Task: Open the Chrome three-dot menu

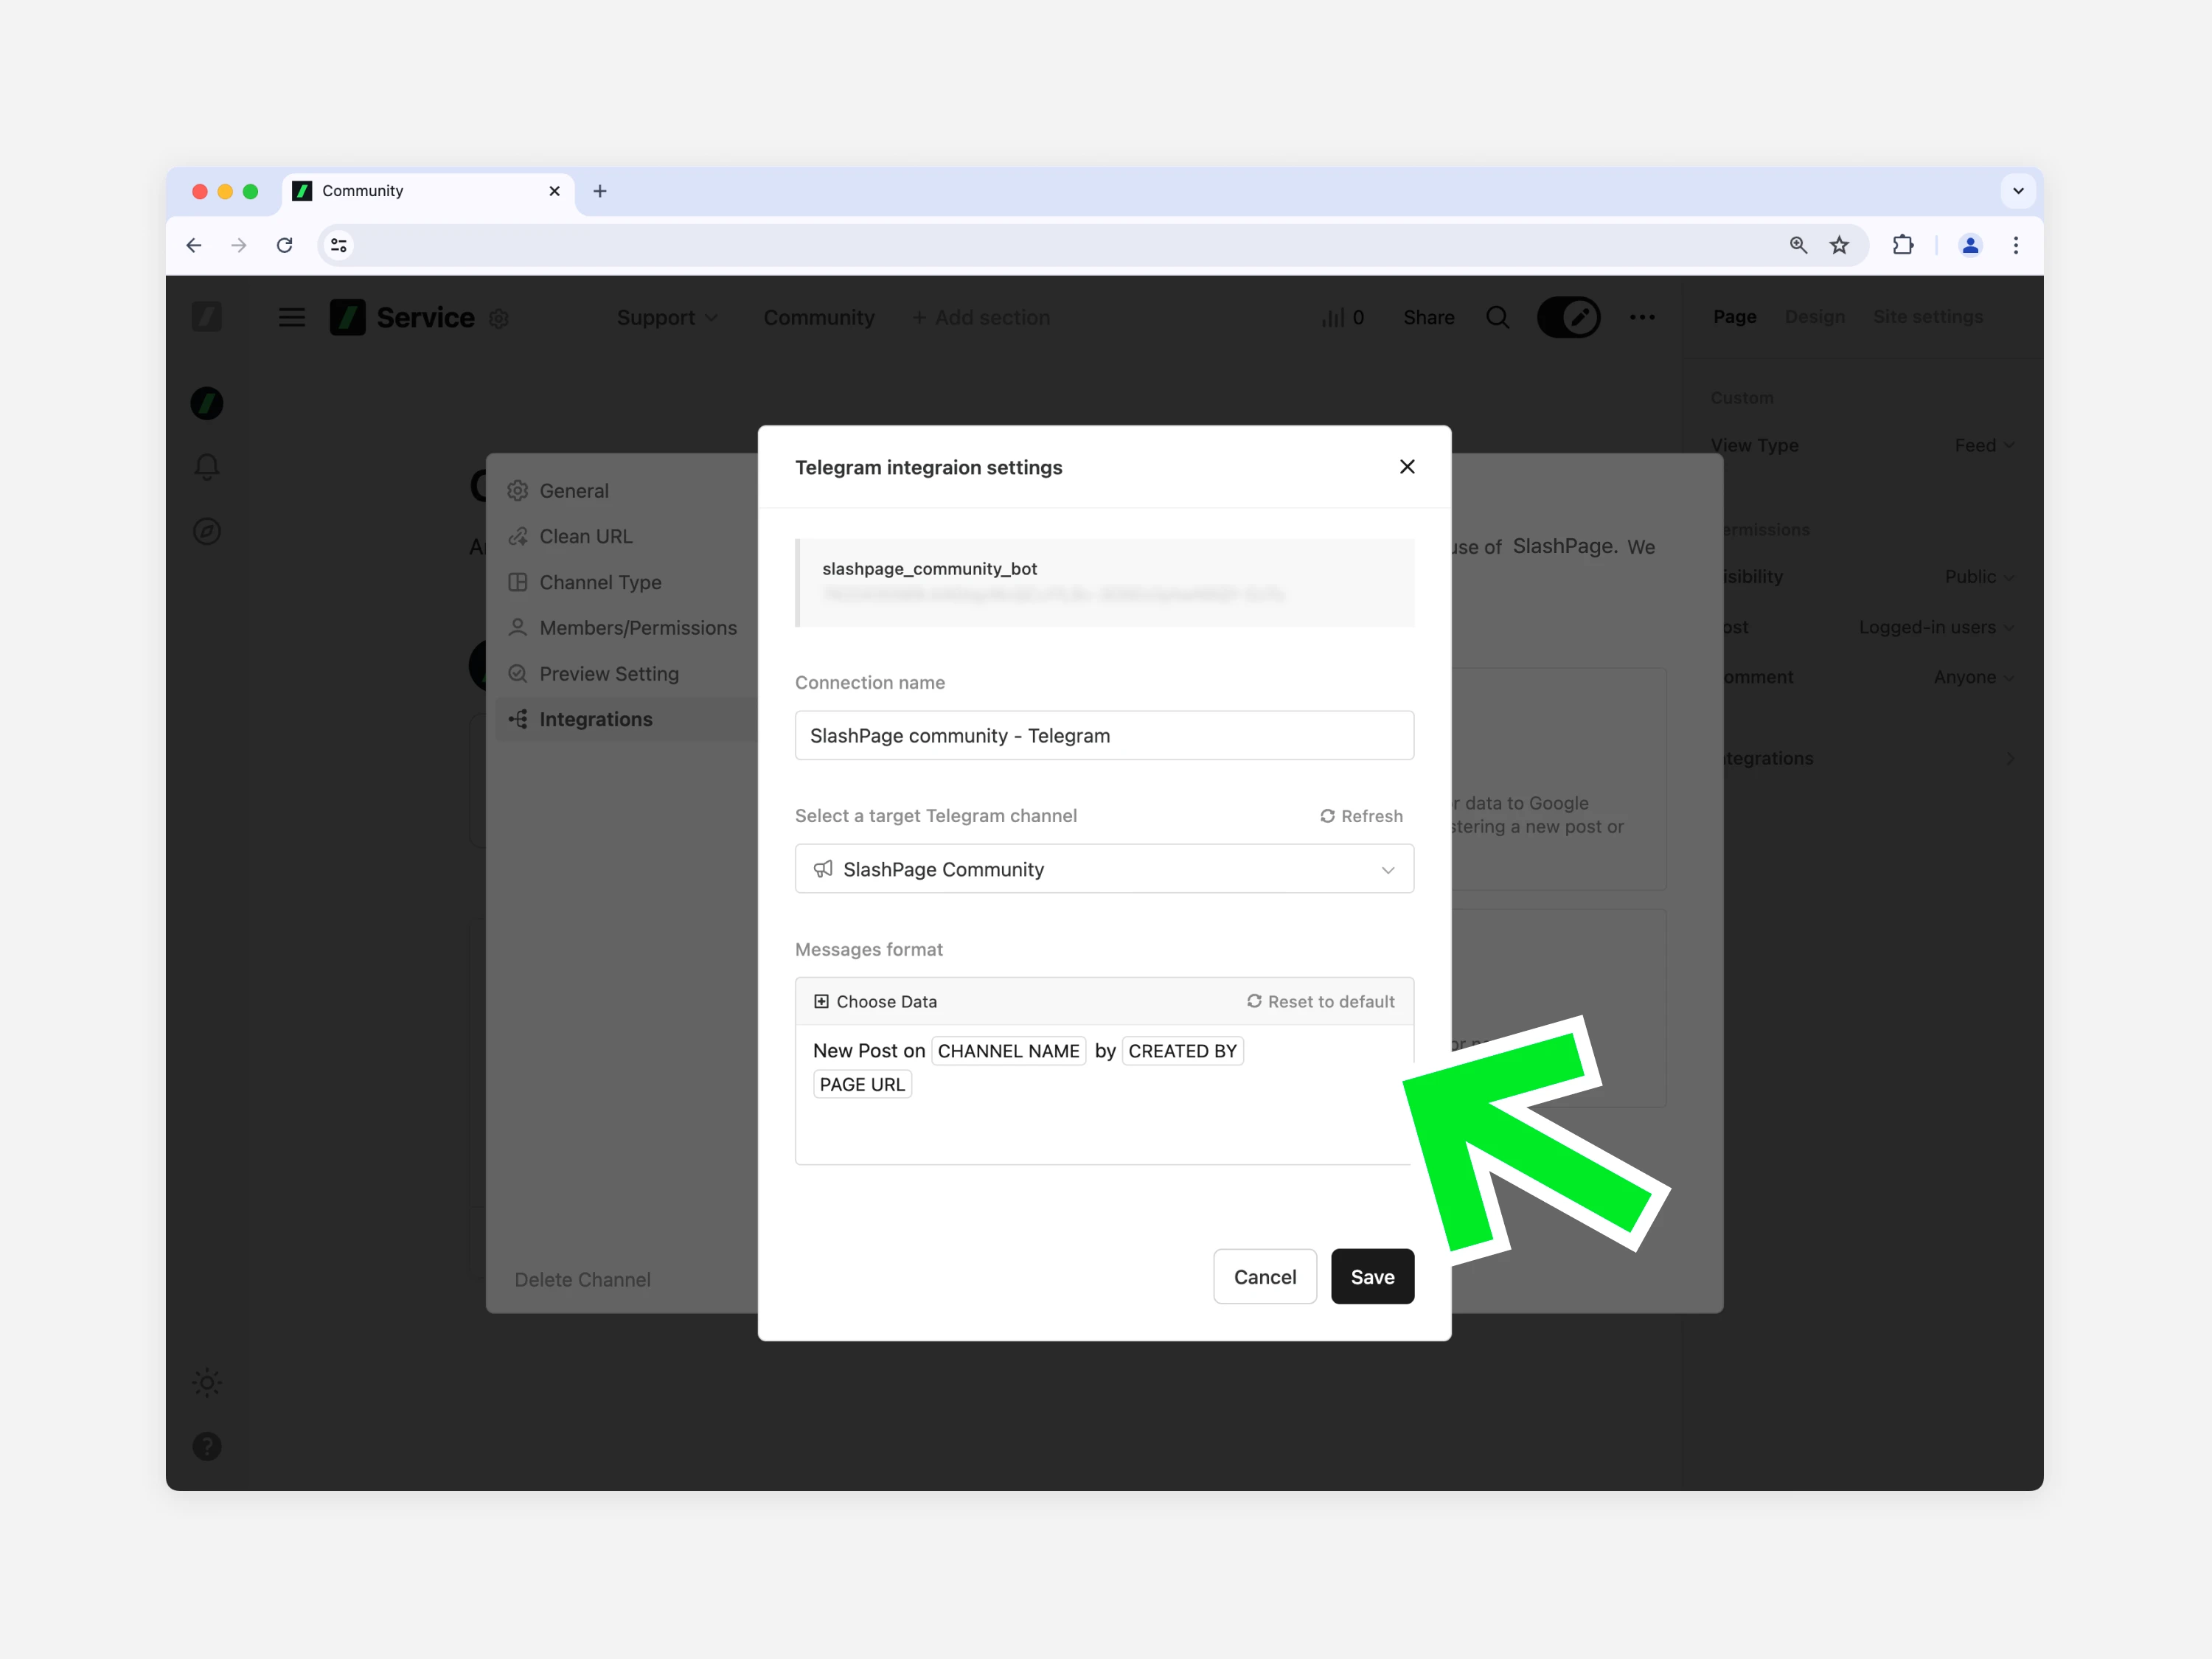Action: [x=2015, y=245]
